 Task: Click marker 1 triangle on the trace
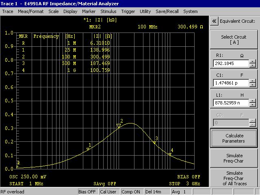pyautogui.click(x=88, y=149)
